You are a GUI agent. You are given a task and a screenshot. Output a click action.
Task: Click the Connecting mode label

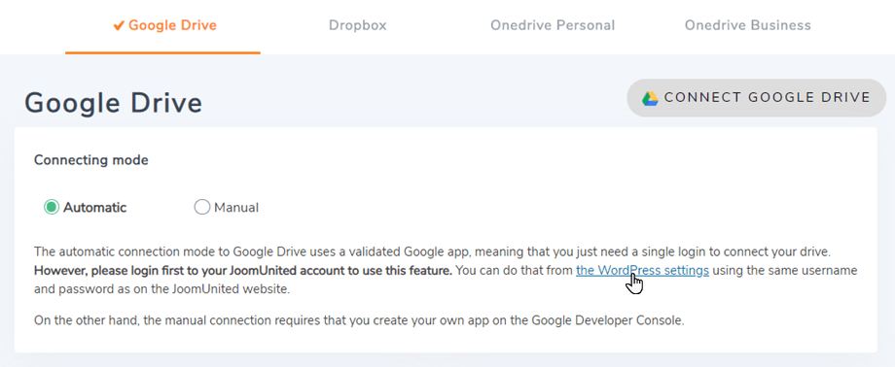click(91, 160)
